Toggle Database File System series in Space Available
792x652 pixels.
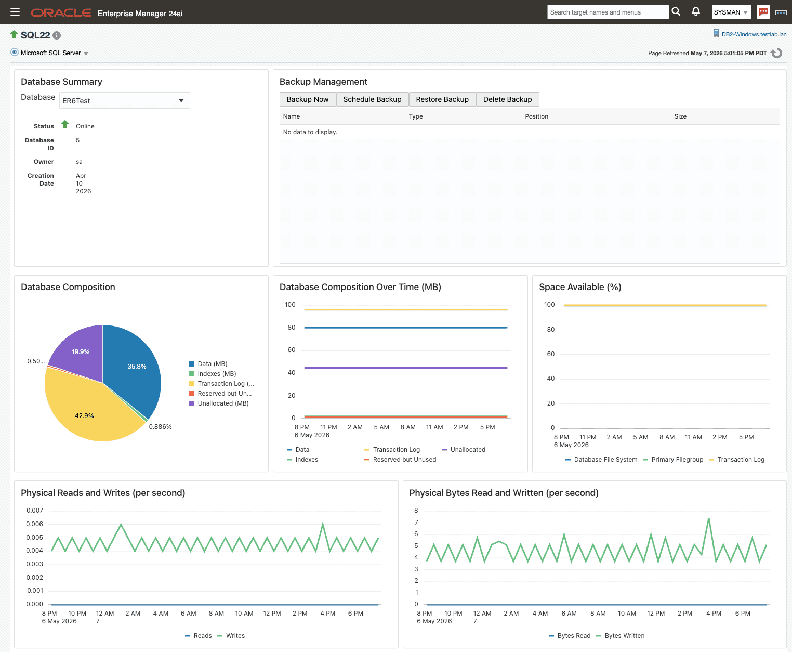601,460
